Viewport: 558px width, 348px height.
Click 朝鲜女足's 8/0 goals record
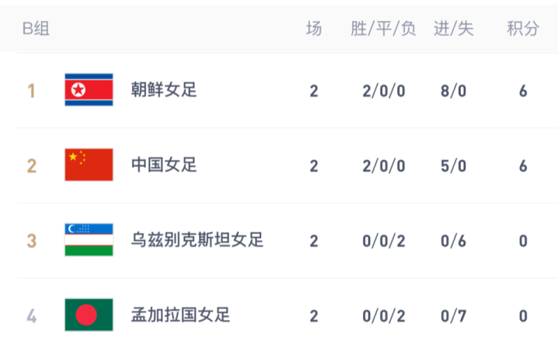453,91
